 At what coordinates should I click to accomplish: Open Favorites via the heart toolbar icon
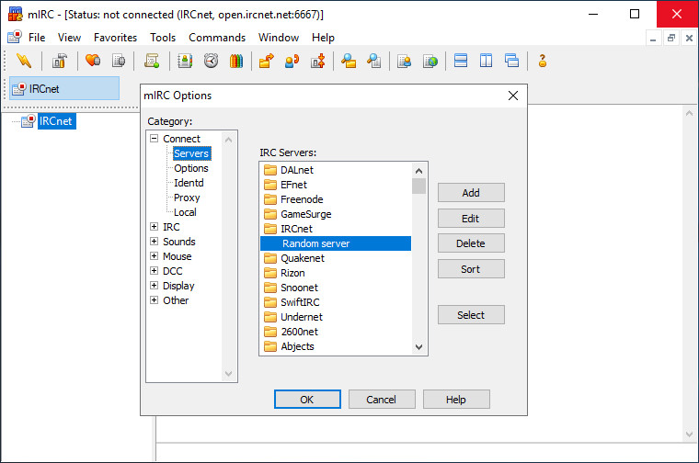tap(93, 61)
